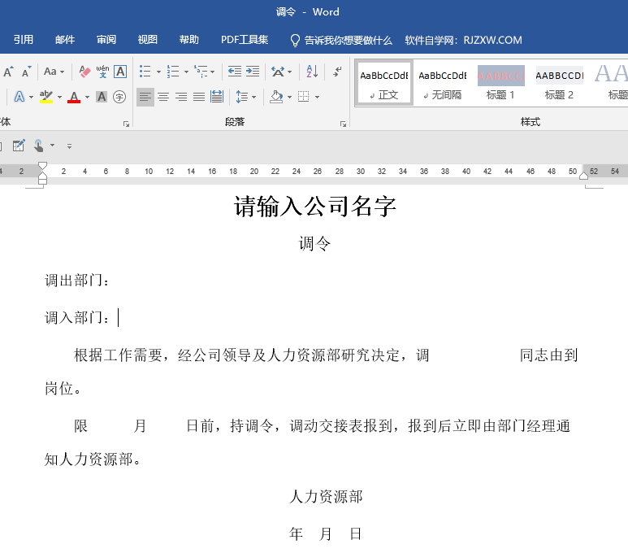Increase font size with the grow font icon
Viewport: 628px width, 553px height.
tap(8, 72)
